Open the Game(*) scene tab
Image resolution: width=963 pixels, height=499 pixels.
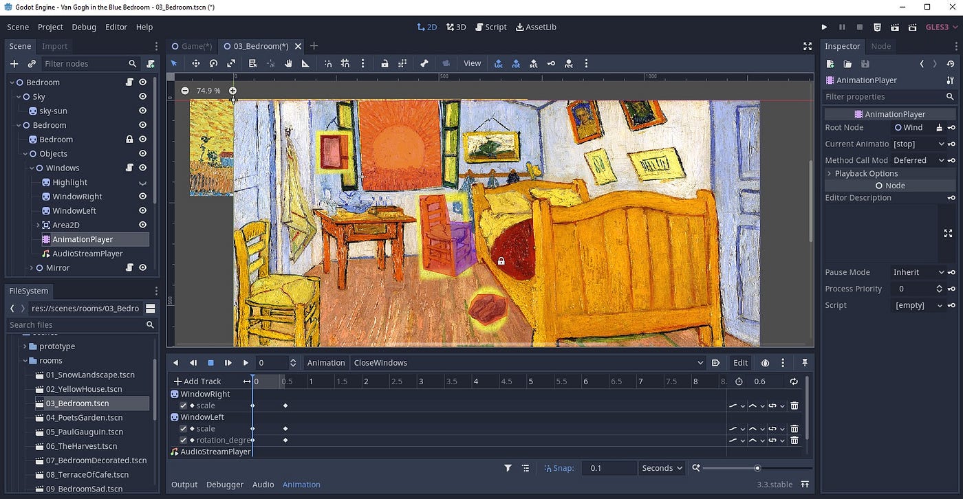pyautogui.click(x=192, y=46)
